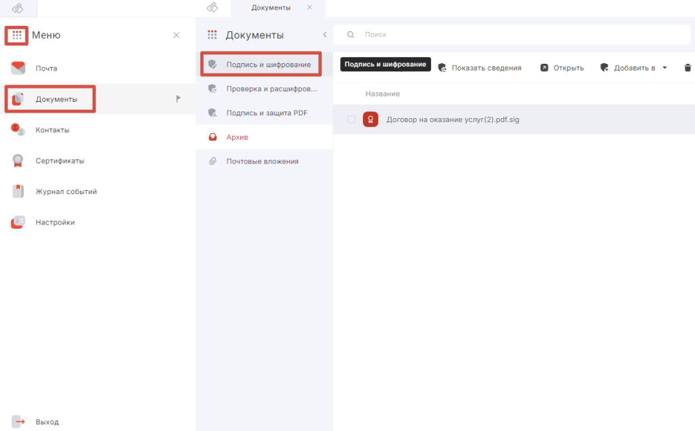The height and width of the screenshot is (431, 695).
Task: Click the Настройки label
Action: tap(55, 222)
